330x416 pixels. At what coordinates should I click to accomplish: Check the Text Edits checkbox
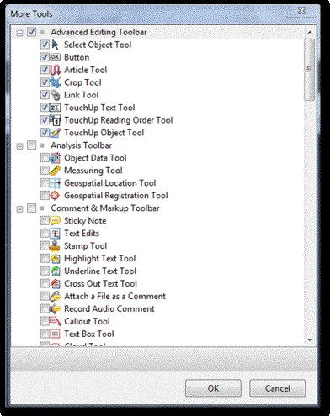pos(45,234)
